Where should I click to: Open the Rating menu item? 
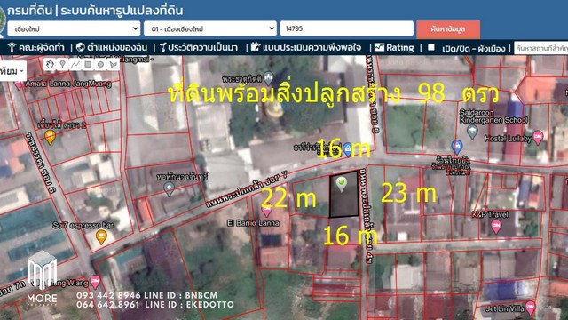click(394, 47)
